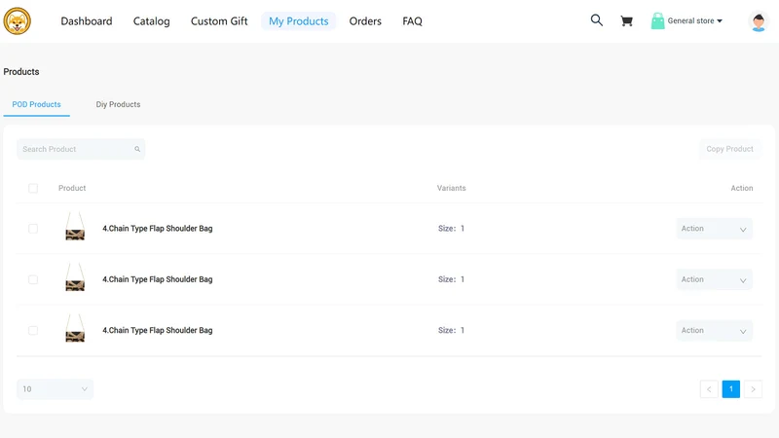Switch to the Diy Products tab
779x438 pixels.
click(118, 104)
